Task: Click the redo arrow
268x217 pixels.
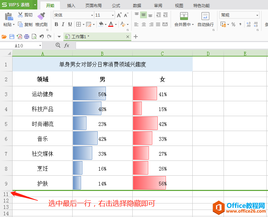Action: point(49,37)
